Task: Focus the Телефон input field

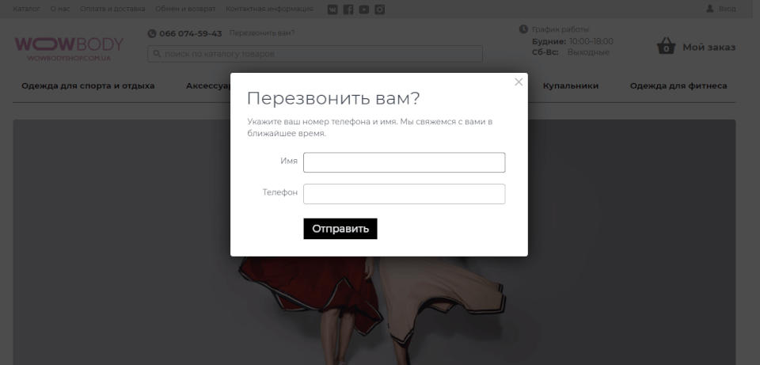Action: [x=405, y=194]
